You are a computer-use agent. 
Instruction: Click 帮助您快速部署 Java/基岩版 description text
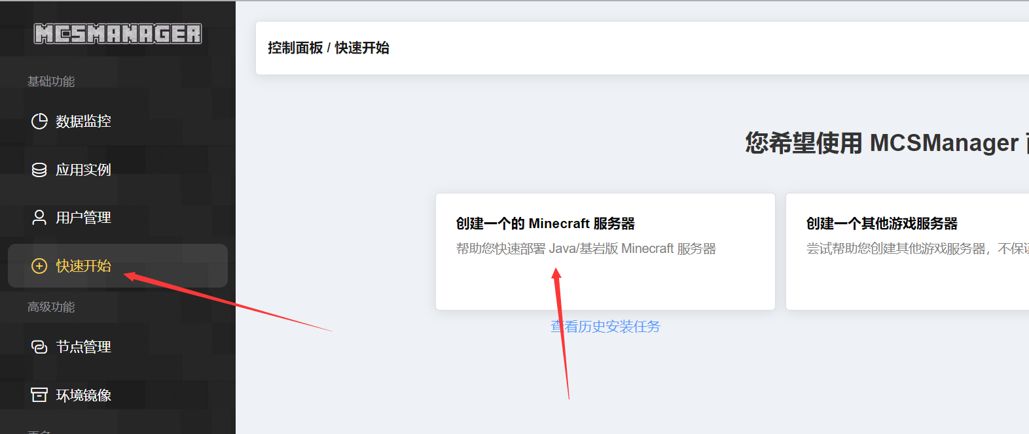[586, 248]
